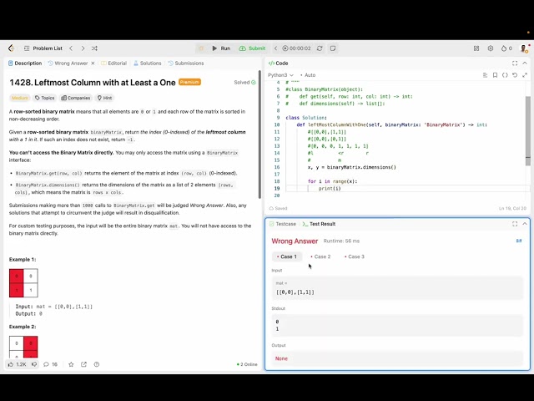Pick a random problem shuffle icon
The image size is (534, 401).
(x=94, y=48)
